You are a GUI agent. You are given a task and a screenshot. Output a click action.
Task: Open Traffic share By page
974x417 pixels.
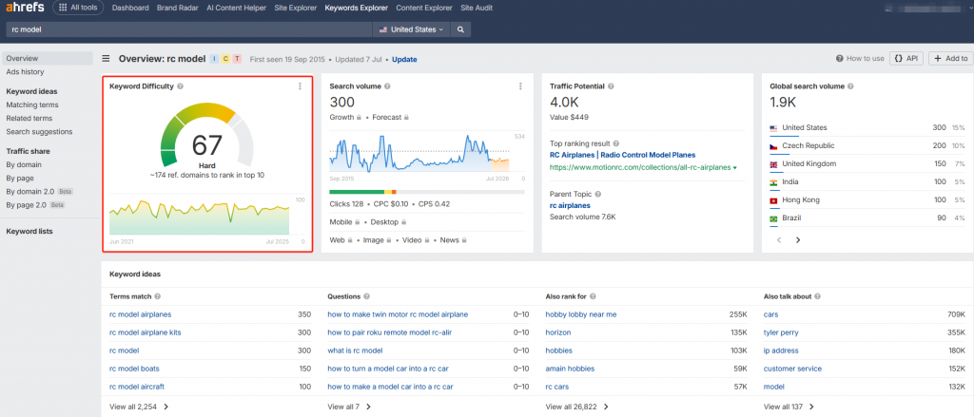[20, 178]
